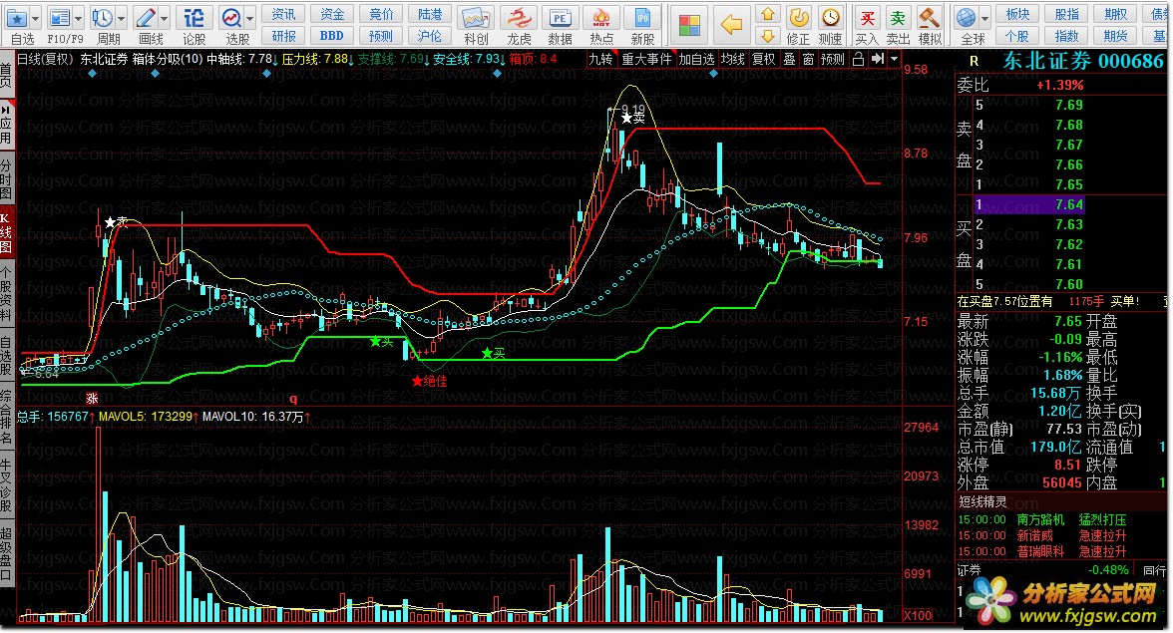Image resolution: width=1173 pixels, height=633 pixels.
Task: Toggle 叠 overlay mode in chart toolbar
Action: coord(789,59)
